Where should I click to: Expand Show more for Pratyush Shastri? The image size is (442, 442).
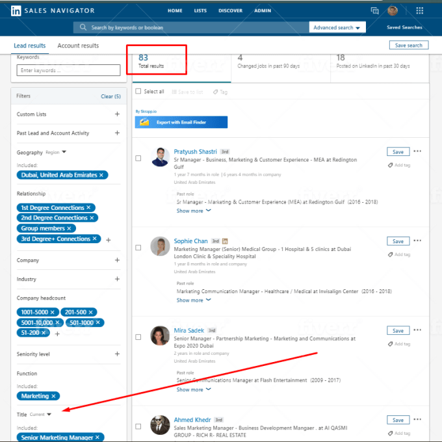coord(194,211)
